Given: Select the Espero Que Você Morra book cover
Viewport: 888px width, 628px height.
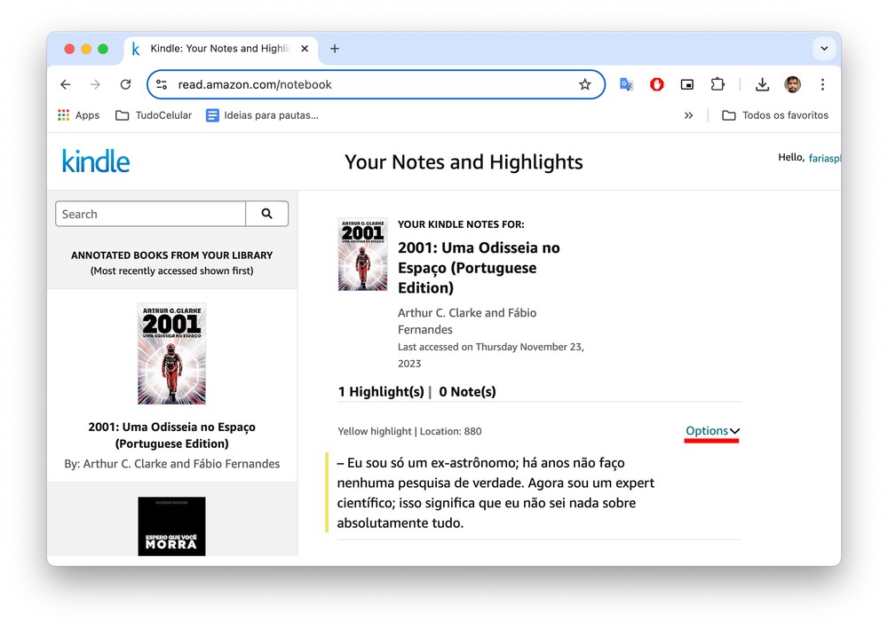Looking at the screenshot, I should pos(171,526).
